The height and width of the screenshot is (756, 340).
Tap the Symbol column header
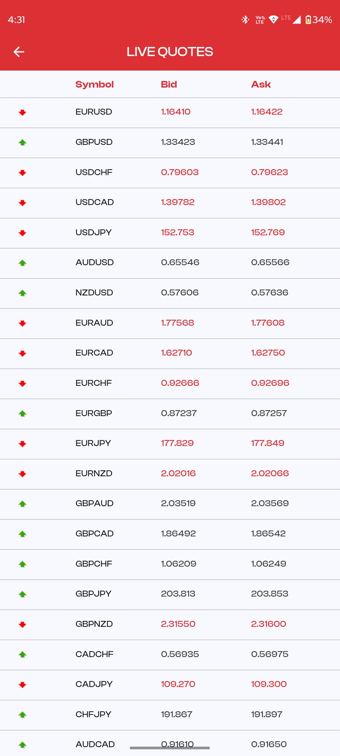pos(94,84)
